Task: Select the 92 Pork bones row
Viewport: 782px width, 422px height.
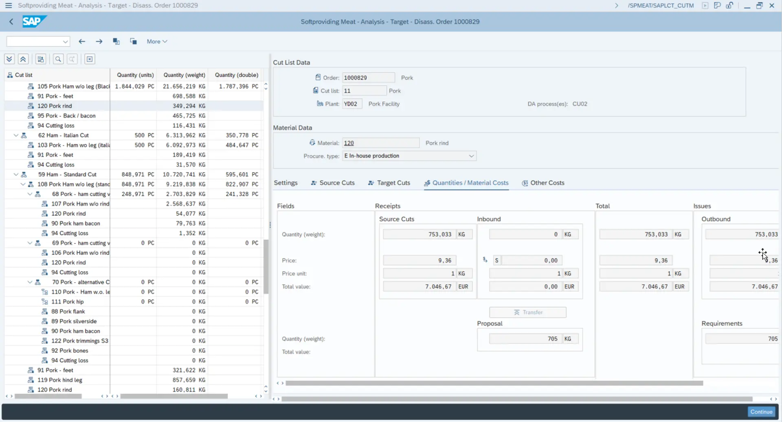Action: pyautogui.click(x=134, y=351)
